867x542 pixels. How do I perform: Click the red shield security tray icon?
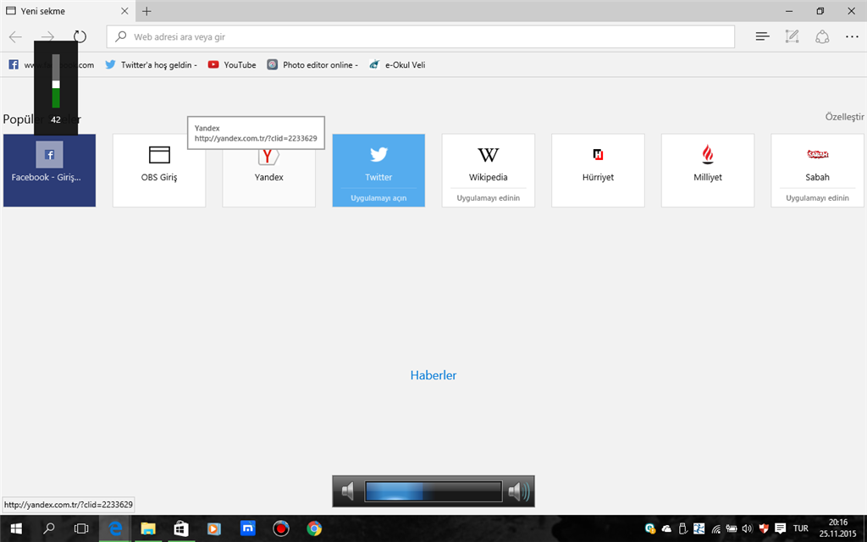764,528
